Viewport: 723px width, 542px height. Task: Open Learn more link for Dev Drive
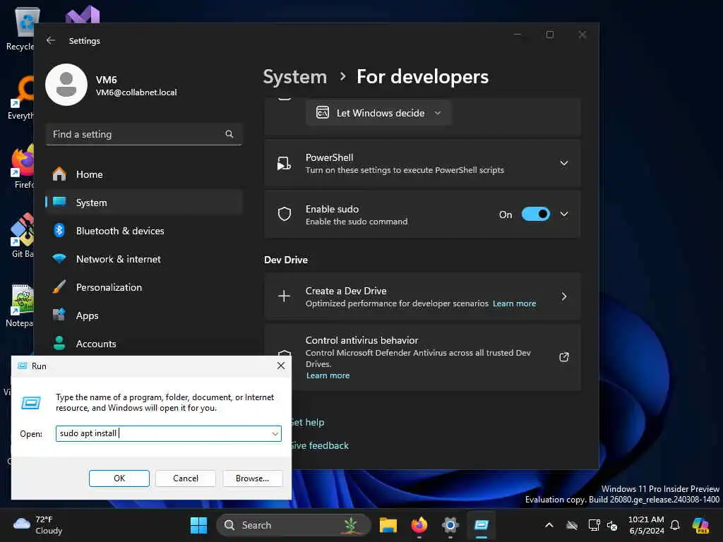[x=514, y=303]
